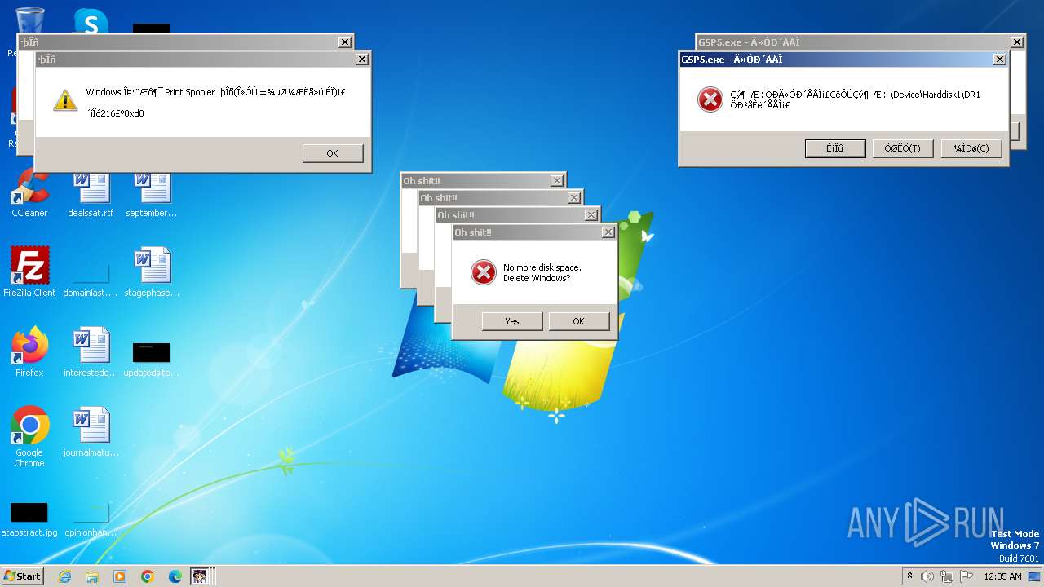Viewport: 1044px width, 587px height.
Task: Close the rear GSP5.exe window
Action: (1016, 42)
